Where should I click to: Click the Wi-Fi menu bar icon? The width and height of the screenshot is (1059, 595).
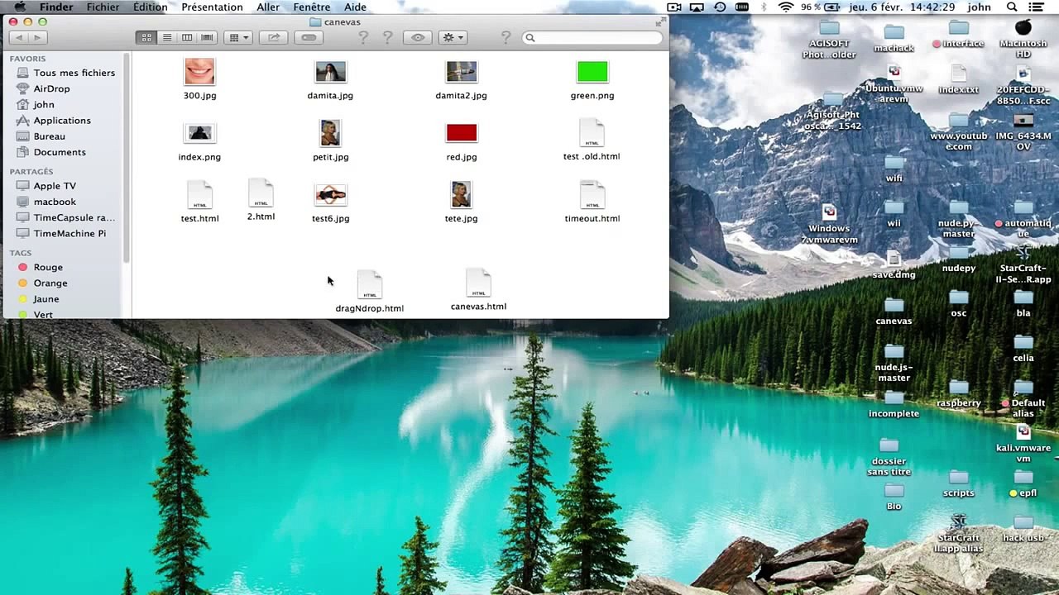[785, 7]
